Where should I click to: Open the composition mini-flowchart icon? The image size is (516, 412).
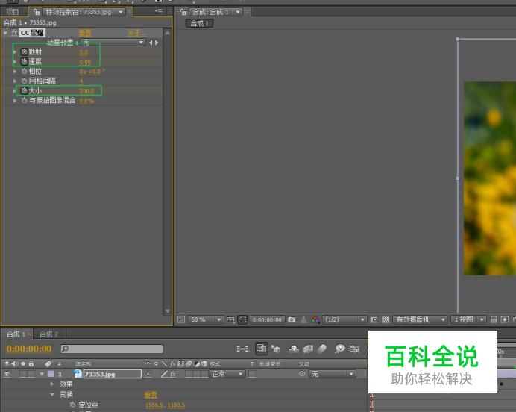[x=242, y=349]
